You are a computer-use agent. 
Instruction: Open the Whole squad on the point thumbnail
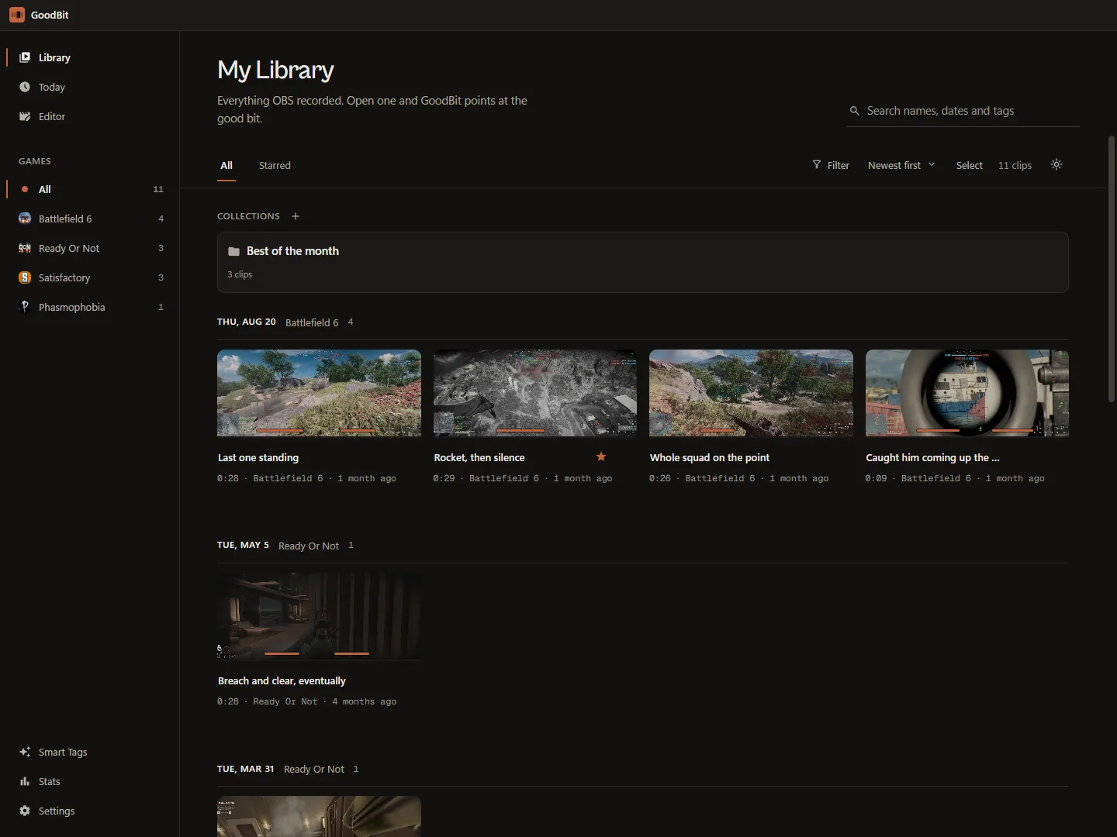751,393
